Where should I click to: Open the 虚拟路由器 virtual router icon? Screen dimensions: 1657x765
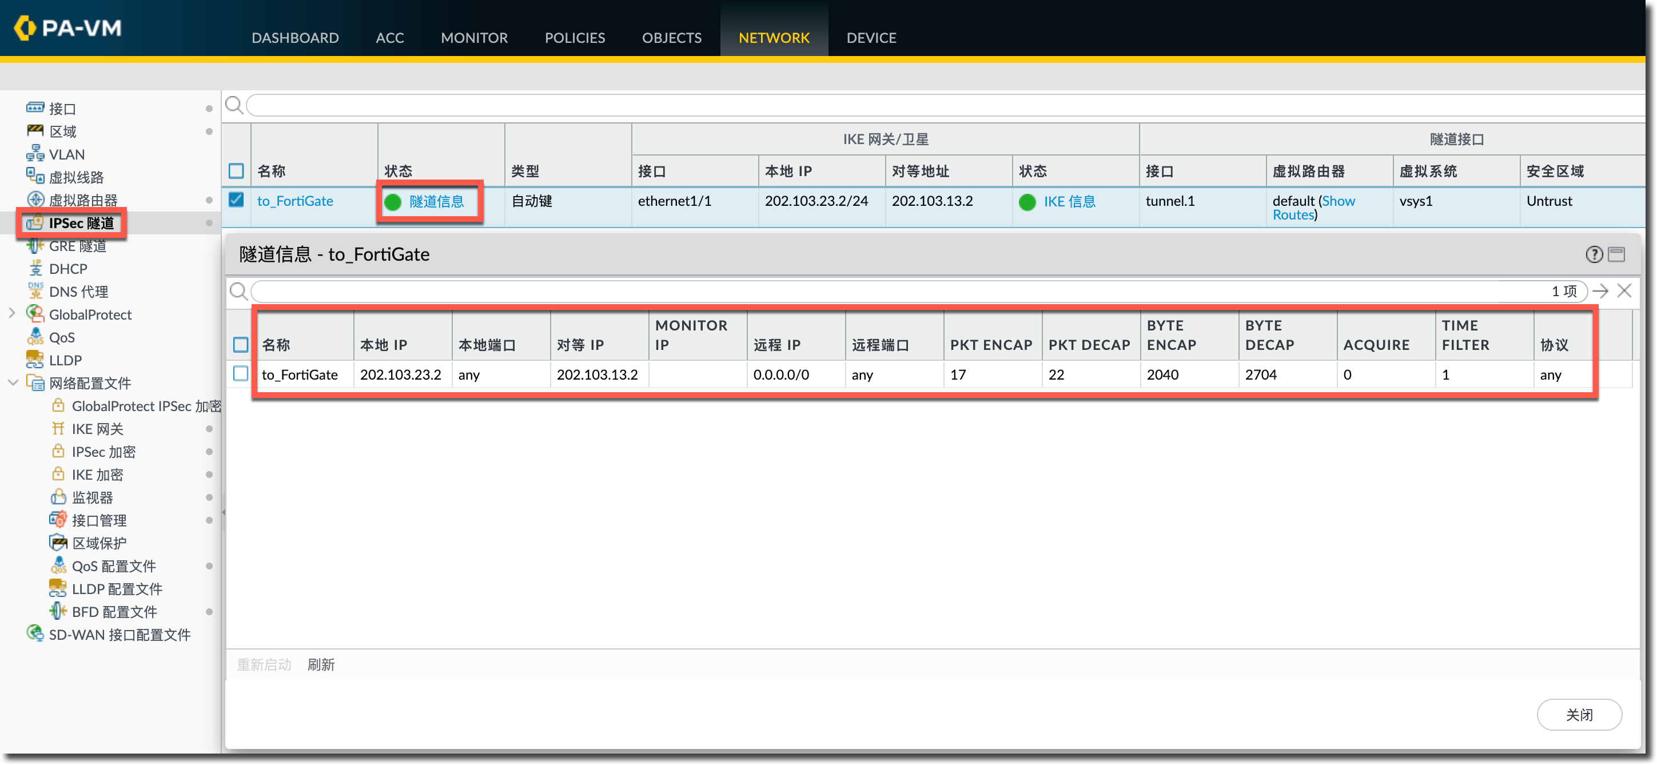35,200
